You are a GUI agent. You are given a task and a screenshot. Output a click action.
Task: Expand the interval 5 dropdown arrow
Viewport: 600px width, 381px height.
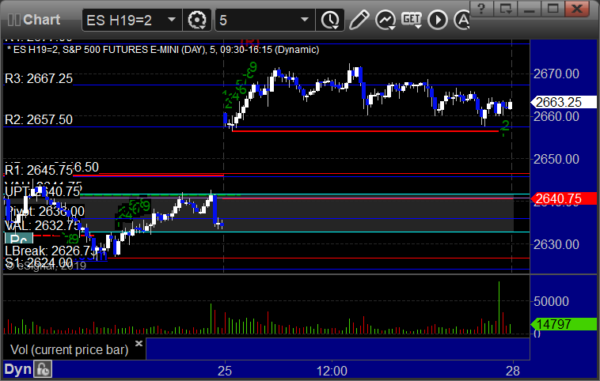(x=305, y=20)
